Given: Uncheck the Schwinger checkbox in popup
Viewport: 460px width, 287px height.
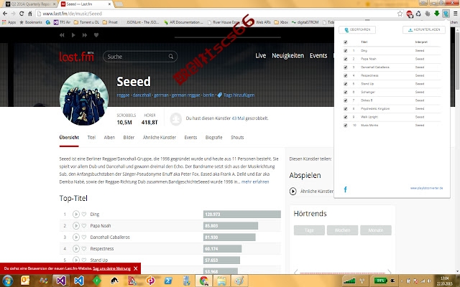Looking at the screenshot, I should (345, 92).
